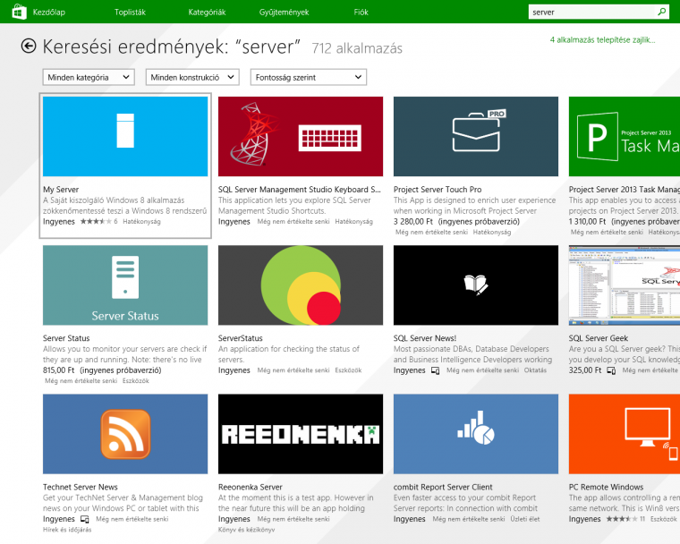Screen dimensions: 680x544
Task: Click 'Hírek és időjárás' category label
Action: tap(67, 530)
